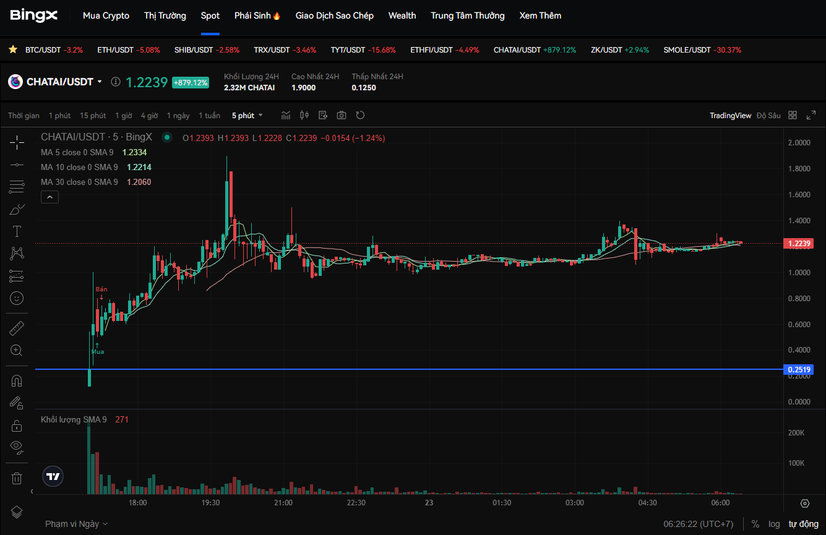Collapse the left drawing toolbar arrow

[x=32, y=492]
